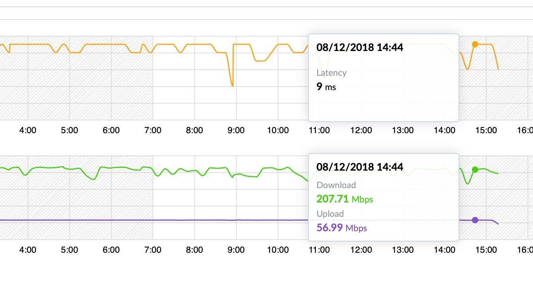Click the 7:00 label on the speed chart axis

tap(153, 250)
